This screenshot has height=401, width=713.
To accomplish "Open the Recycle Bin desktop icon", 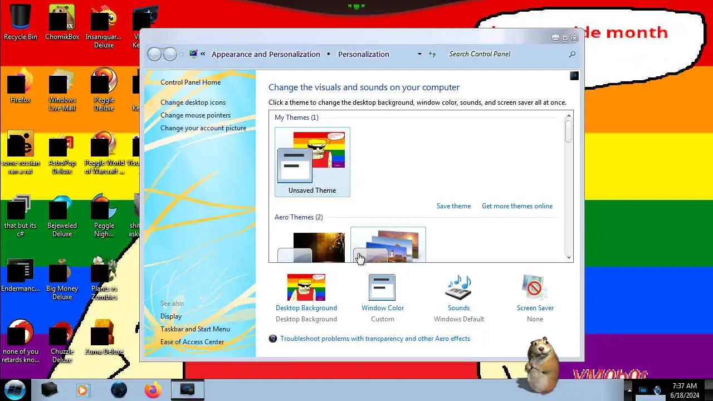I will 21,23.
